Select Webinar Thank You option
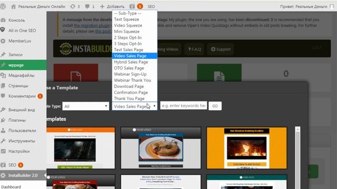 tap(135, 80)
